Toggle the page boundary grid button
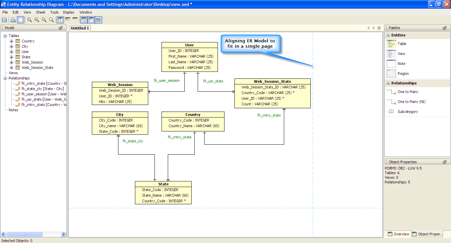This screenshot has height=243, width=451. click(21, 20)
